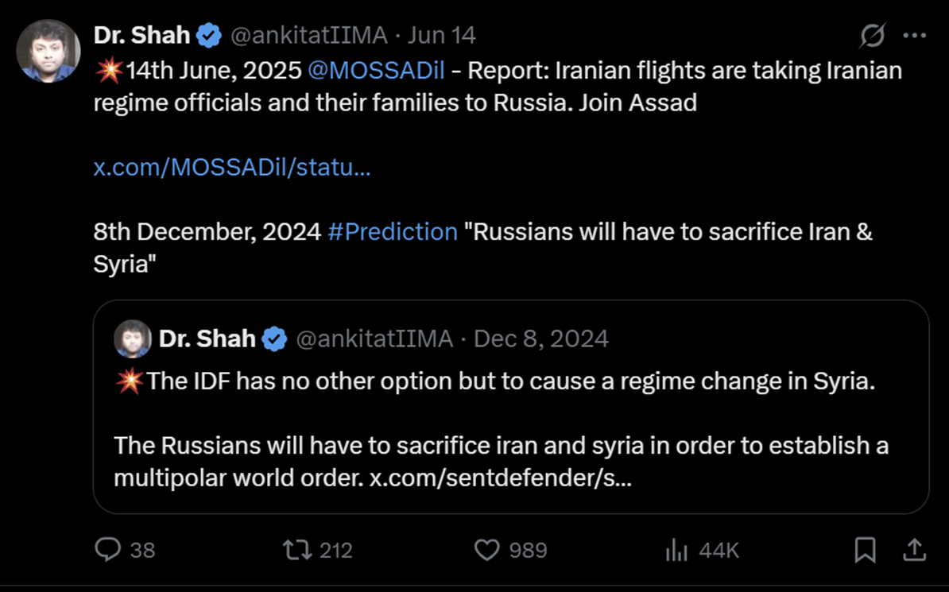Open the three-dot more options menu
The height and width of the screenshot is (592, 949).
[914, 35]
